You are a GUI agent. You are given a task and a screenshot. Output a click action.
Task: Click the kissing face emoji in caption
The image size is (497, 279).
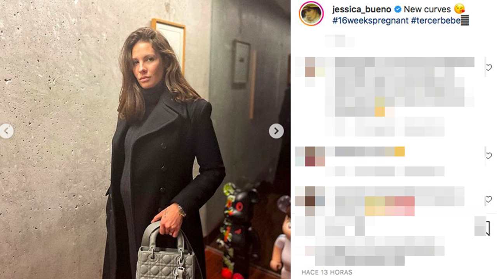[x=459, y=9]
